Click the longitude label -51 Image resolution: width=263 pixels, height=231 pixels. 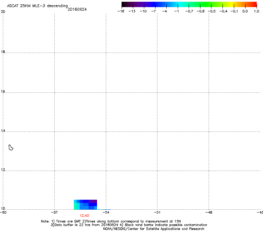157,213
